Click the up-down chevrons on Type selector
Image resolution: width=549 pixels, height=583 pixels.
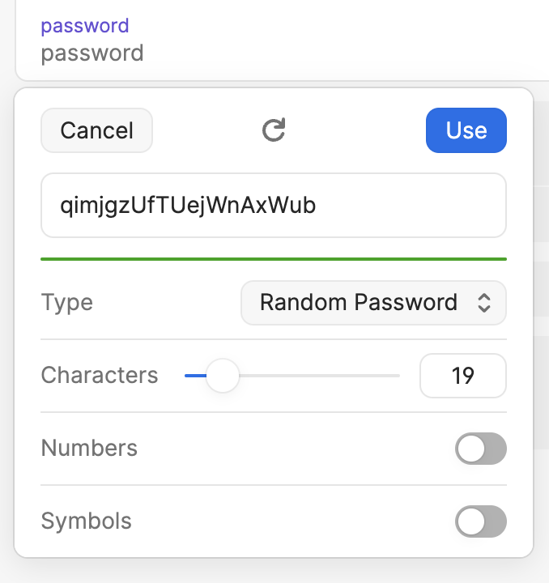(x=483, y=303)
